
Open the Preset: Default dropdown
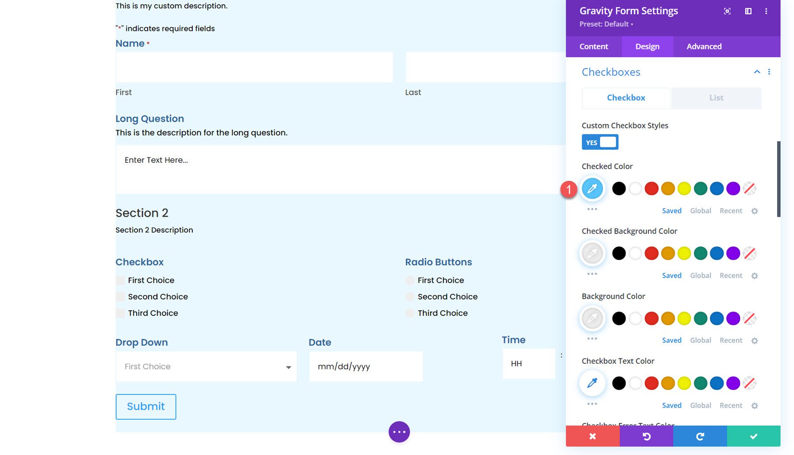click(x=607, y=24)
